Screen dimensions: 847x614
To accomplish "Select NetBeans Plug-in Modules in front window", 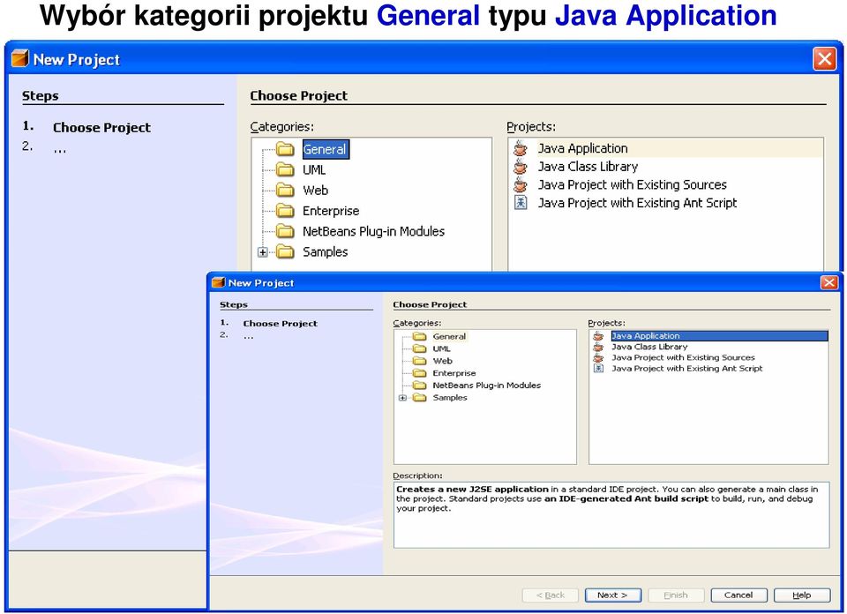I will point(487,385).
